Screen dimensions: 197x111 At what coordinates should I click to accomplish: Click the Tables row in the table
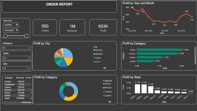(x=18, y=96)
